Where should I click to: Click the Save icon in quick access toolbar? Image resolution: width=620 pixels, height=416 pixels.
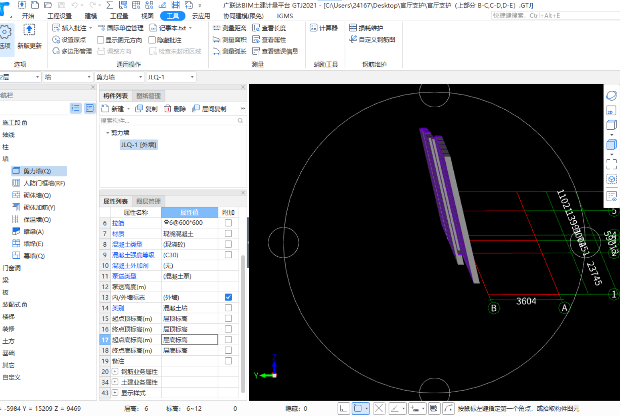pos(61,5)
